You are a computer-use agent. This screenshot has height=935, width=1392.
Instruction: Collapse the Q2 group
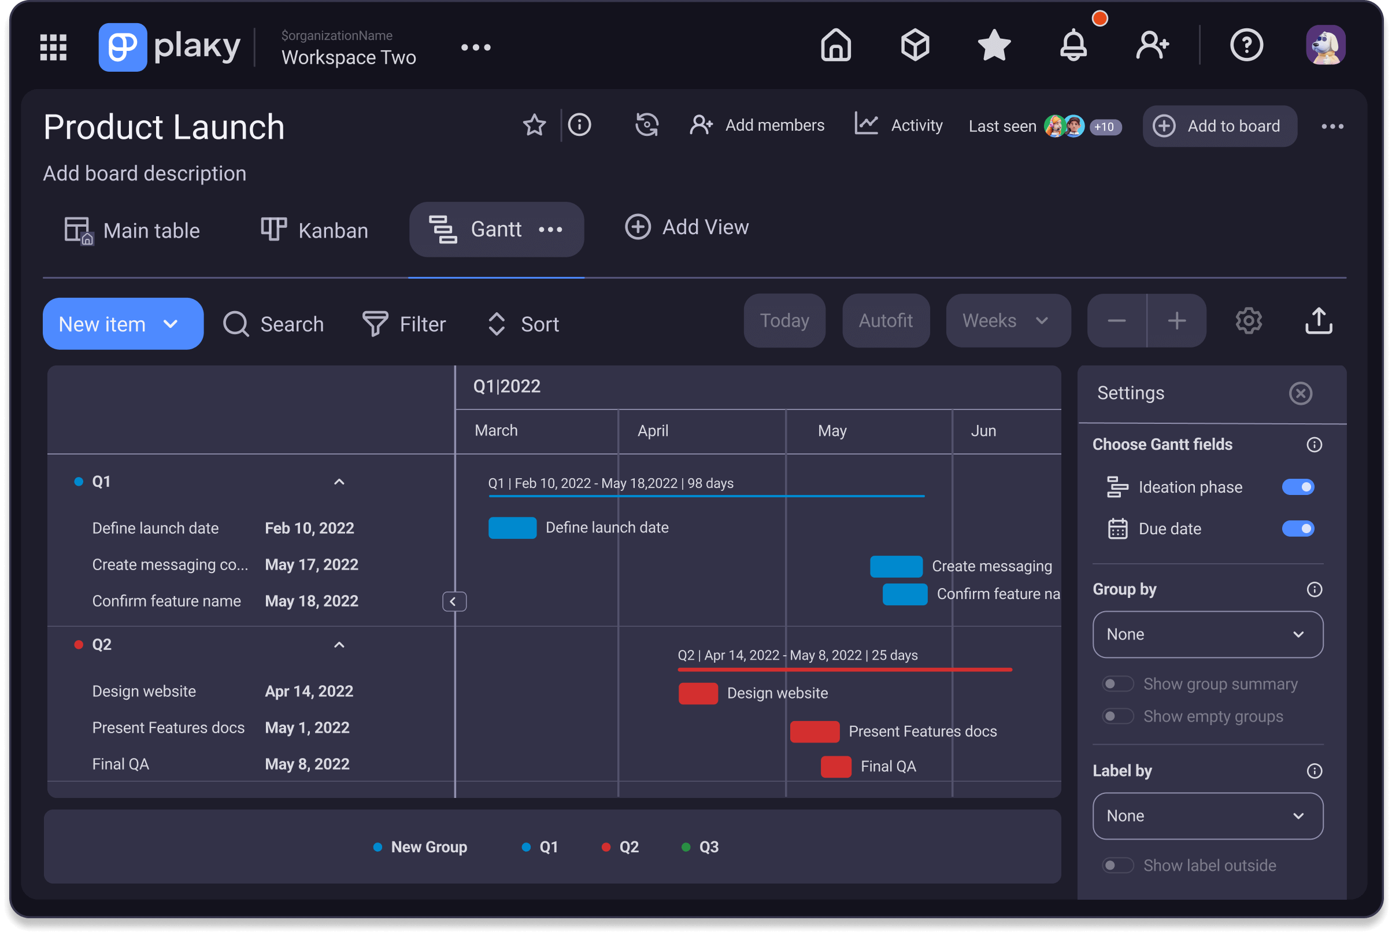click(339, 645)
